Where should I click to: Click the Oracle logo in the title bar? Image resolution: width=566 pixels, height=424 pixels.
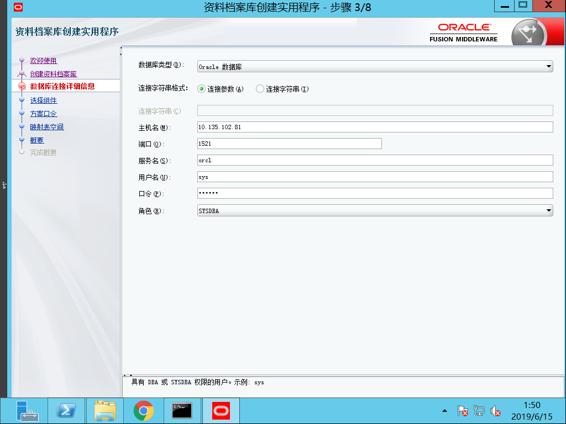tap(19, 6)
